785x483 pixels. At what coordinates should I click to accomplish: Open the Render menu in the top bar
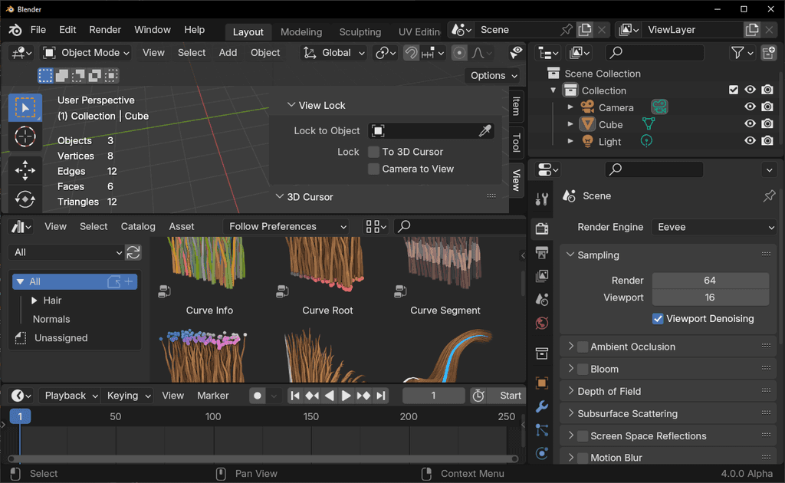pos(105,30)
